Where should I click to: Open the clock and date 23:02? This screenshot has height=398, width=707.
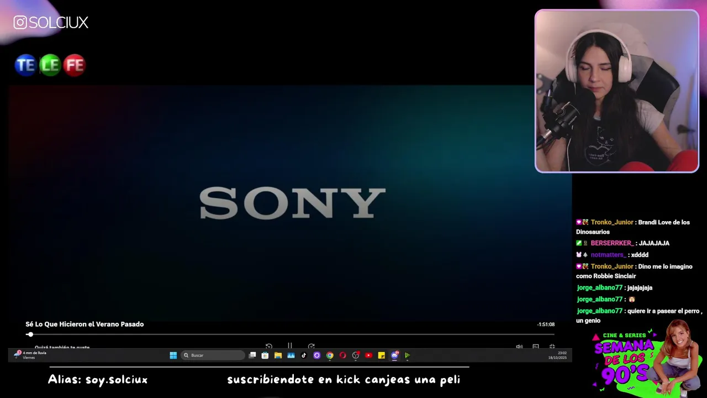557,355
